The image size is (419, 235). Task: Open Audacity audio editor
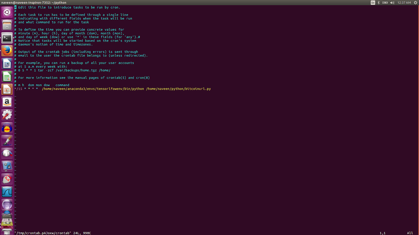tap(7, 127)
